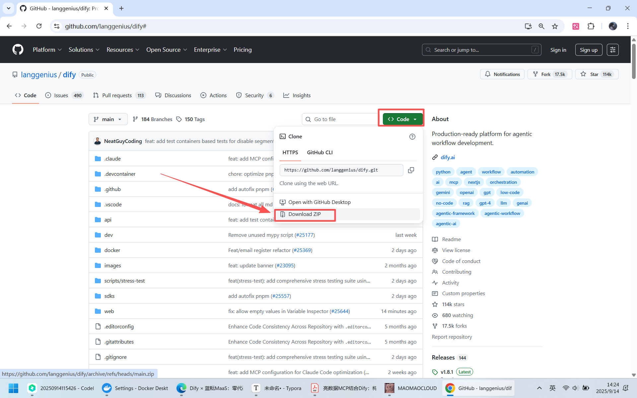Show hidden system tray icons
Image resolution: width=637 pixels, height=398 pixels.
[x=539, y=388]
